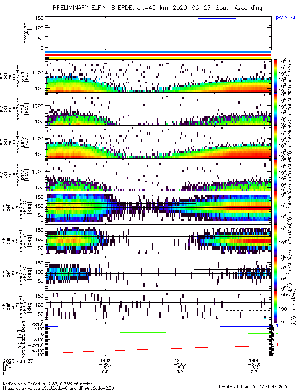Image resolution: width=302 pixels, height=390 pixels.
Task: Click the red Down component line in IGRF plot
Action: pyautogui.click(x=158, y=349)
